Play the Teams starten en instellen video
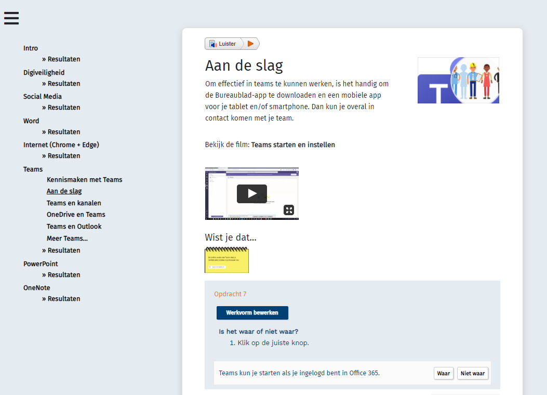The height and width of the screenshot is (395, 547). point(251,194)
